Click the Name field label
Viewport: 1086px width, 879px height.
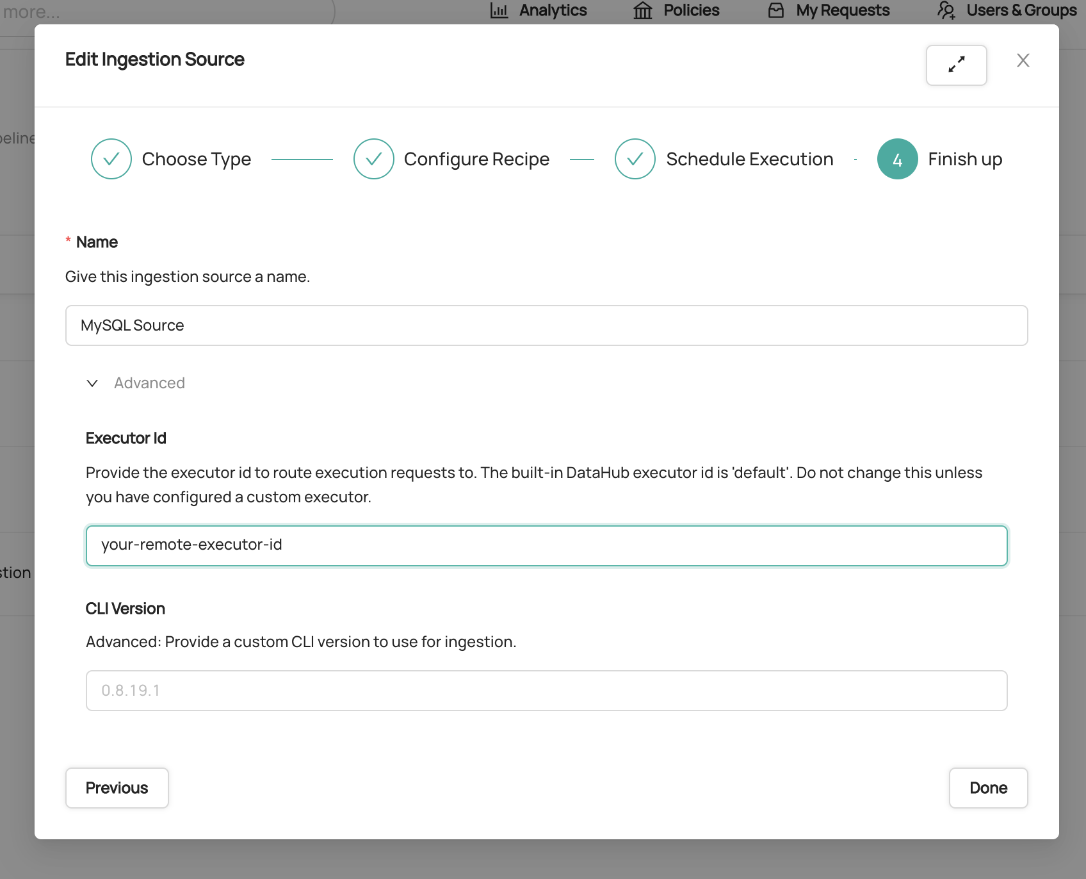click(97, 242)
